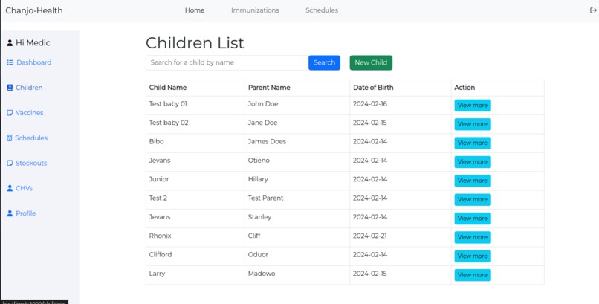
Task: View more for Test baby 01
Action: click(473, 105)
